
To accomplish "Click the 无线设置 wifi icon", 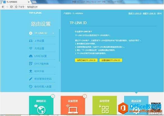I will [x=31, y=48].
